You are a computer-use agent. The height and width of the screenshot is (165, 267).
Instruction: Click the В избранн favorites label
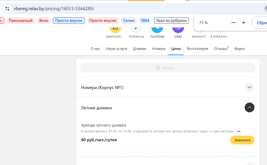[x=219, y=36]
